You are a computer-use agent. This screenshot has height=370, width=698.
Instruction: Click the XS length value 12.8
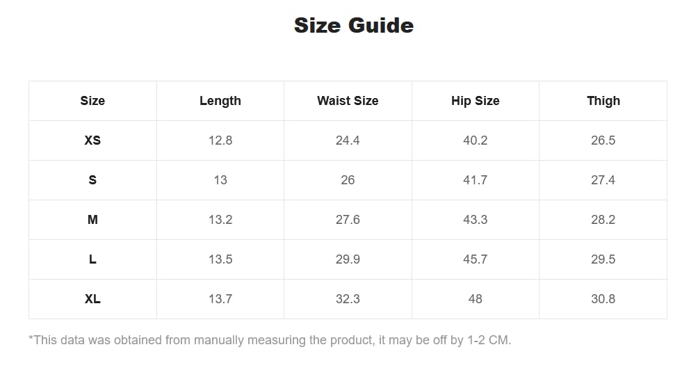[220, 140]
